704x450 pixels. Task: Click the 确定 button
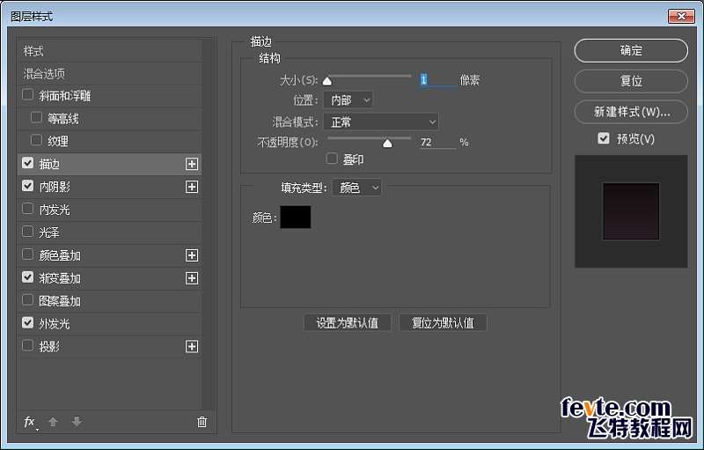(x=631, y=51)
